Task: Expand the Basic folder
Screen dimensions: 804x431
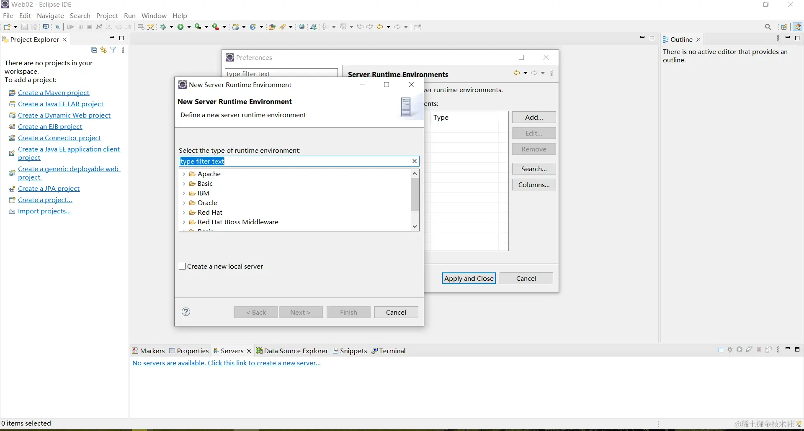Action: pyautogui.click(x=184, y=184)
